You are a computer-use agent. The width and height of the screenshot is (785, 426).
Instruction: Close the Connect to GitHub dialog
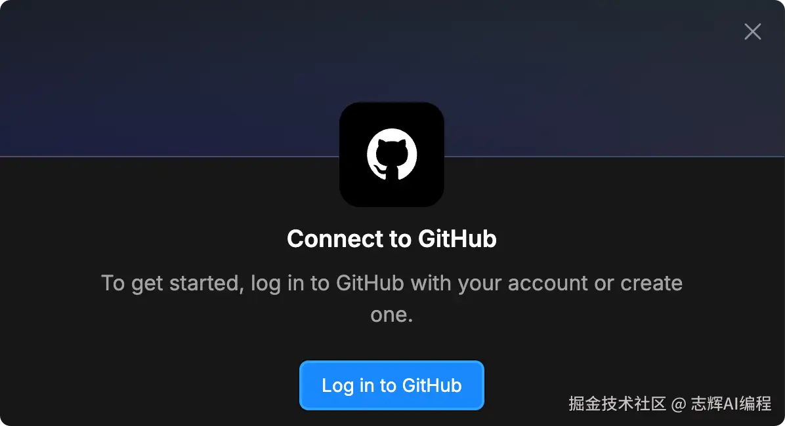coord(752,31)
